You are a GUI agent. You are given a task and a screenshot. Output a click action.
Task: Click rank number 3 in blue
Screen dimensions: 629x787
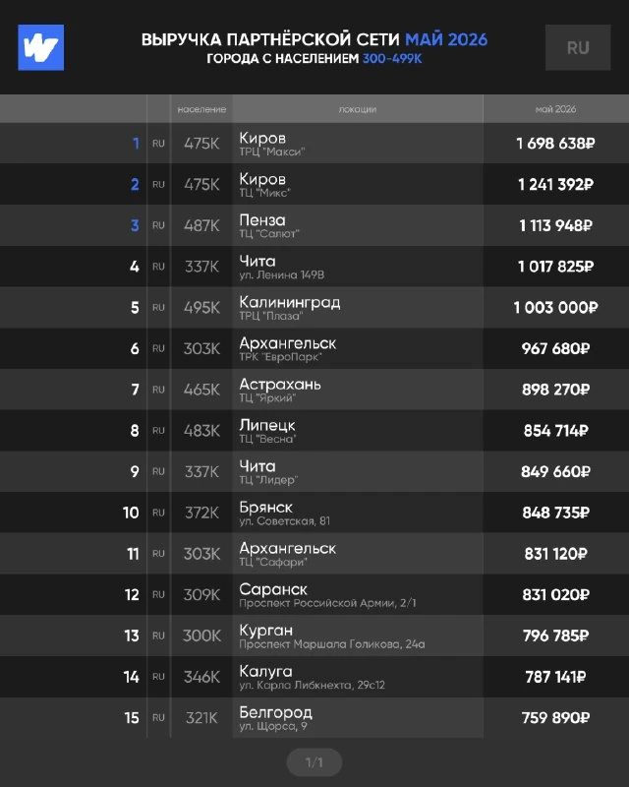135,225
